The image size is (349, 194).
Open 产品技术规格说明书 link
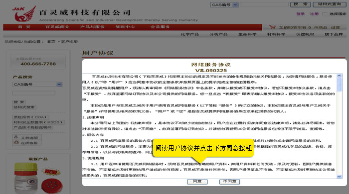[33, 127]
